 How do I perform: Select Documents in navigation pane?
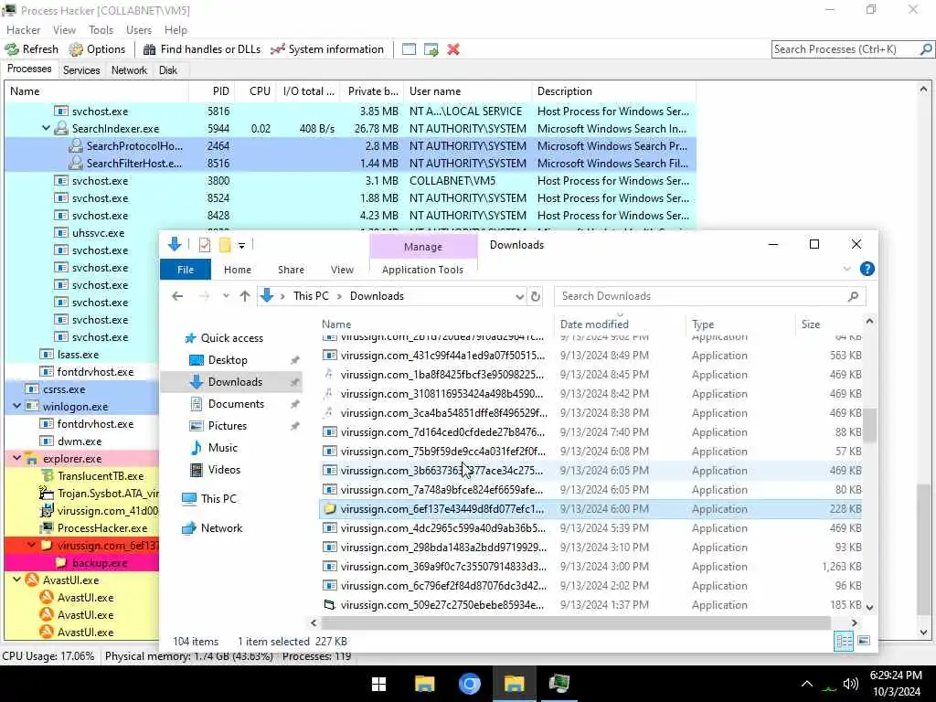pyautogui.click(x=236, y=403)
